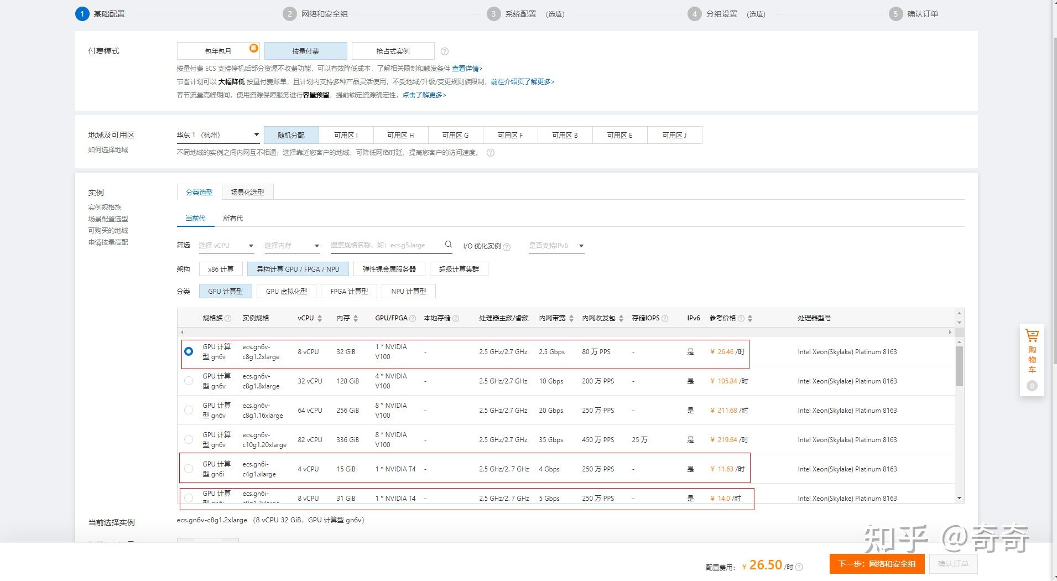Click the table horizontal scrollbar left arrow
Screen dimensions: 1057x581
[182, 333]
